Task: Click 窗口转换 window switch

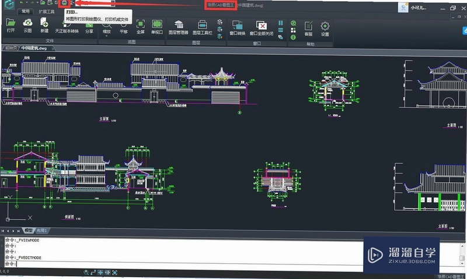Action: [238, 27]
